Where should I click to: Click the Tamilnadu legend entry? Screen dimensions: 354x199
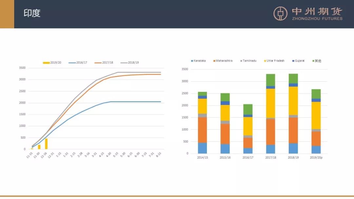pos(248,61)
